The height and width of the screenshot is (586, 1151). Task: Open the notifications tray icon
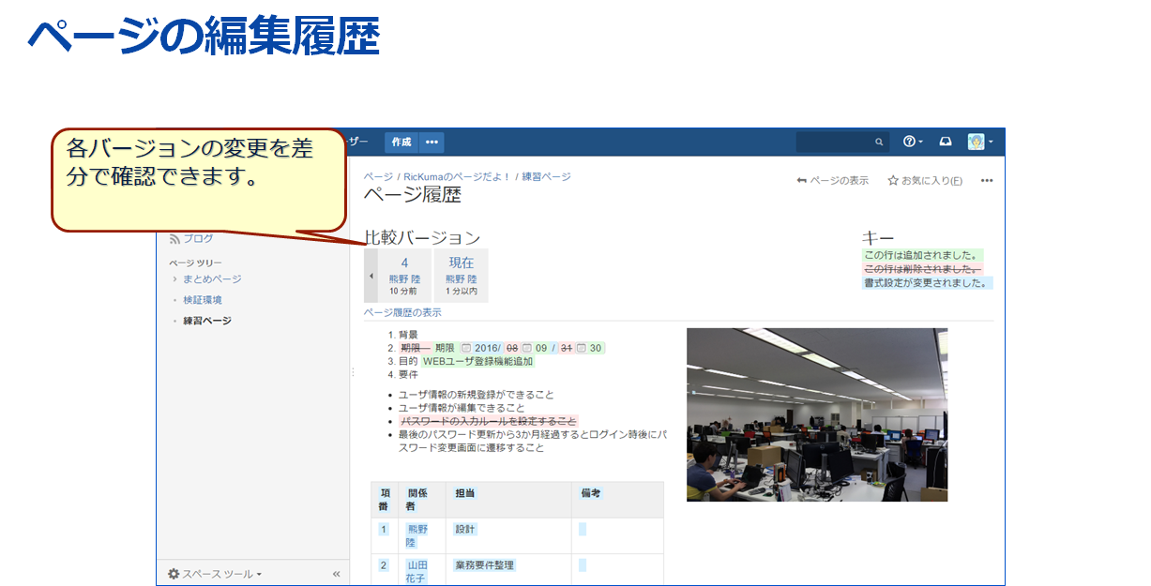946,142
